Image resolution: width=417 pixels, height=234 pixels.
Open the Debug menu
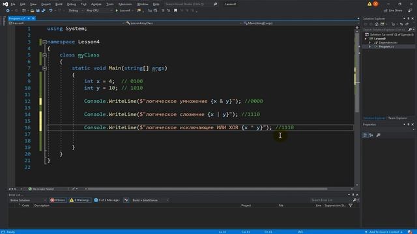[x=71, y=5]
